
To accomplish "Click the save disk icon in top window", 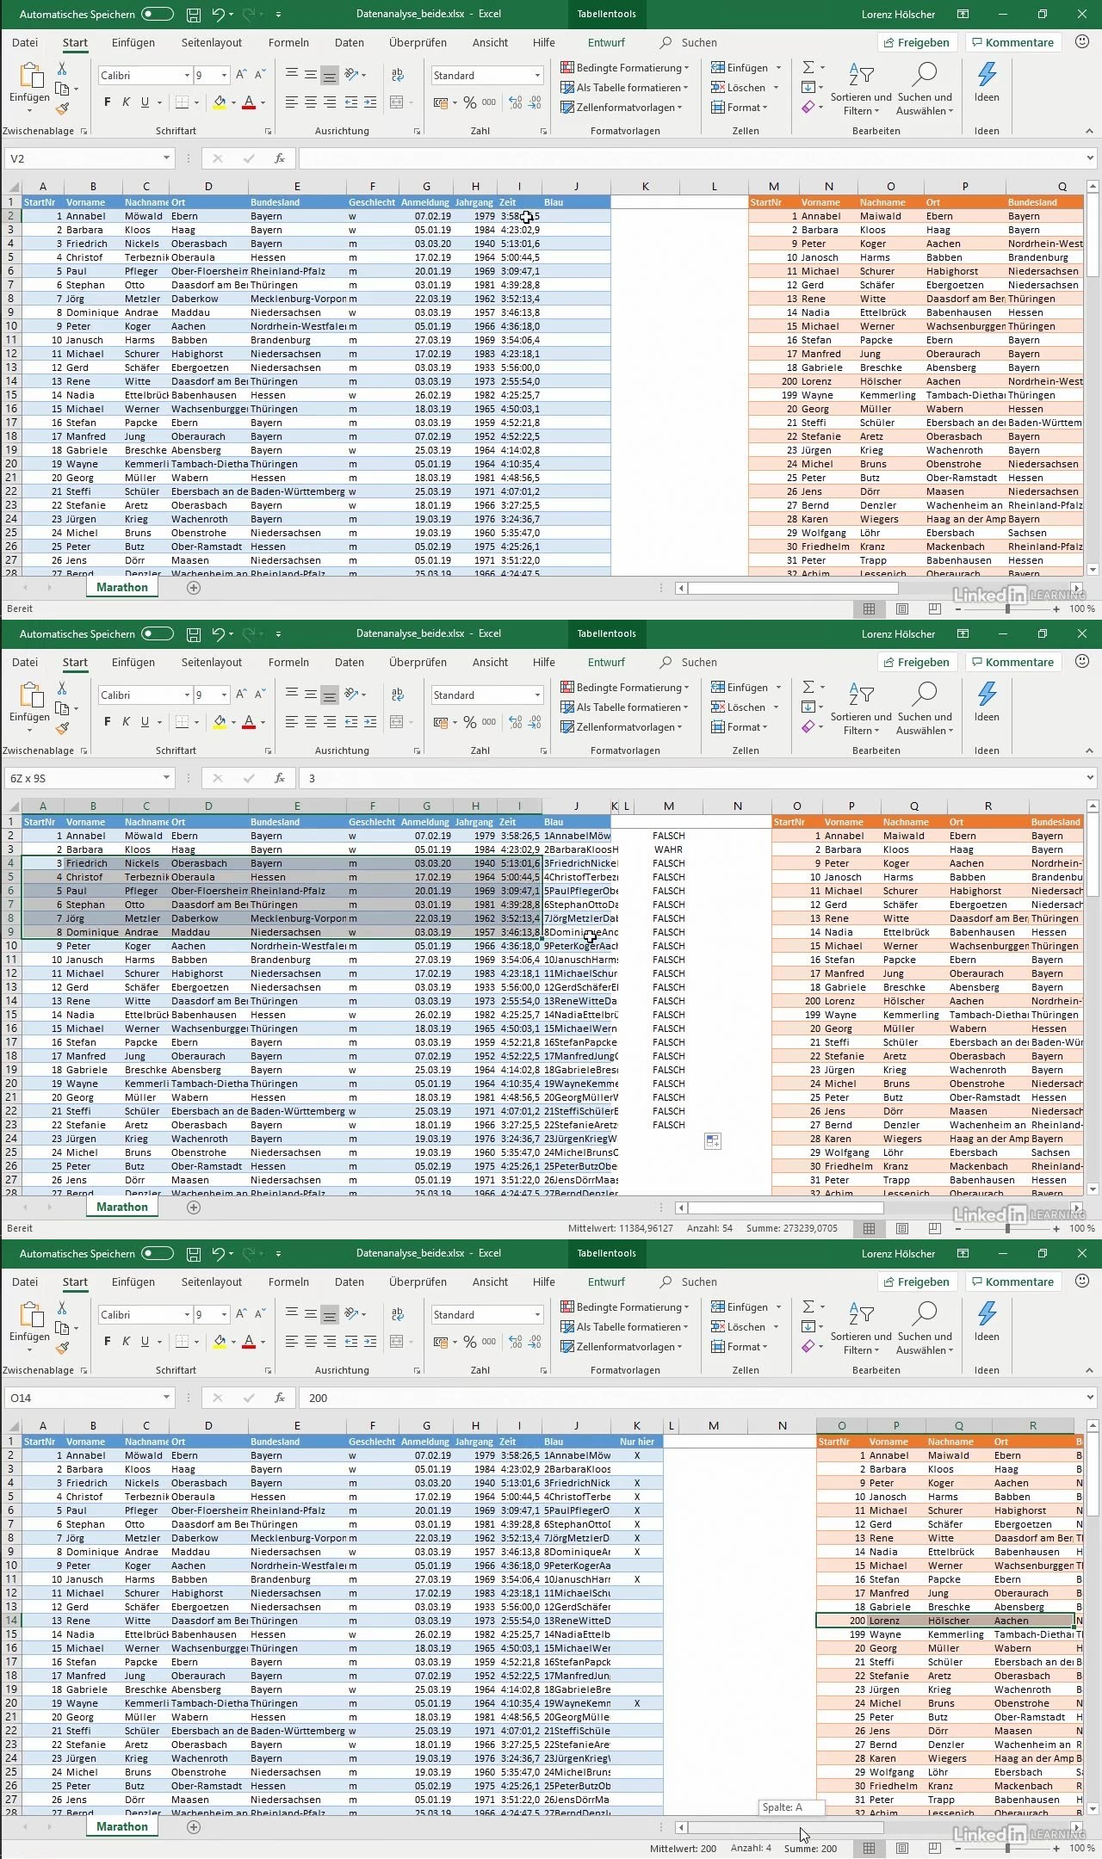I will 194,15.
